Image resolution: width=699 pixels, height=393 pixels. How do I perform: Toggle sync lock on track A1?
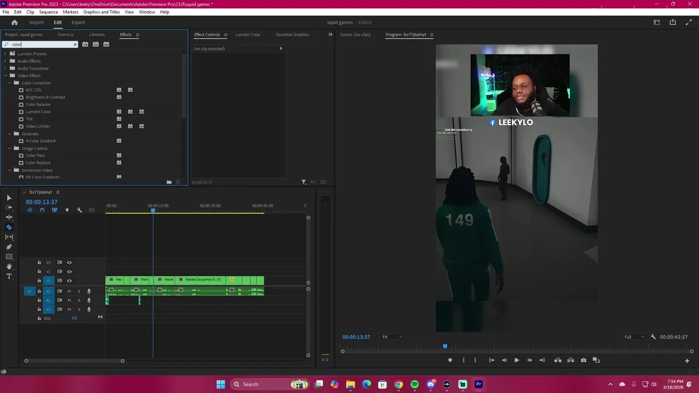coord(60,291)
